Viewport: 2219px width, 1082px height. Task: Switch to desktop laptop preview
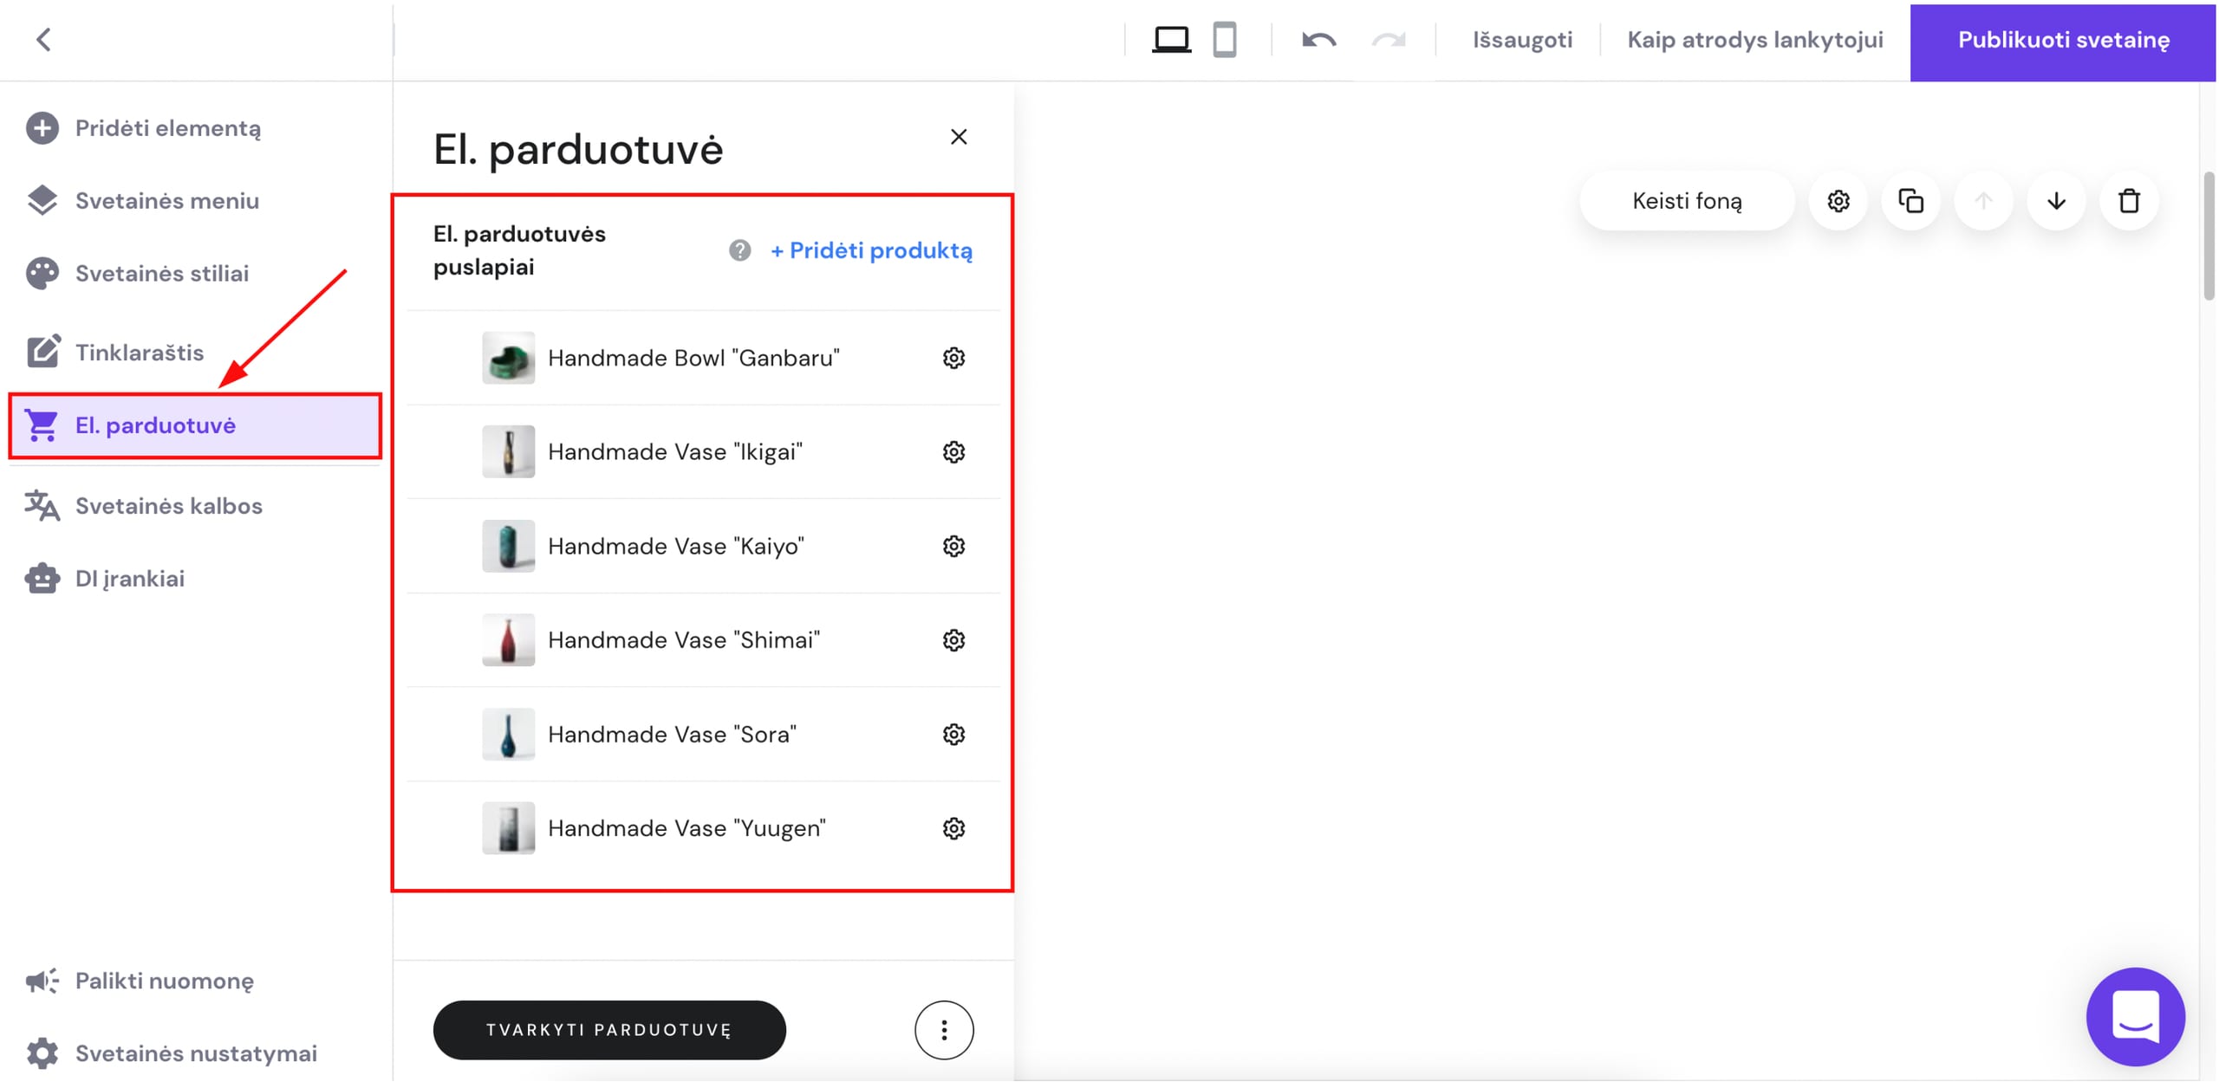coord(1171,40)
